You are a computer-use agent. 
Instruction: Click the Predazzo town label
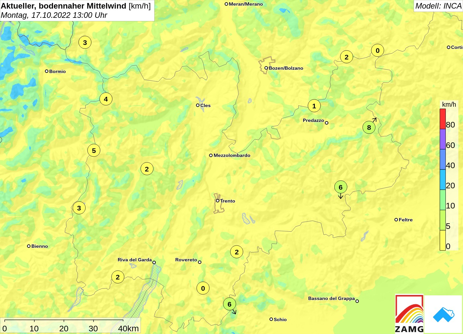[314, 120]
